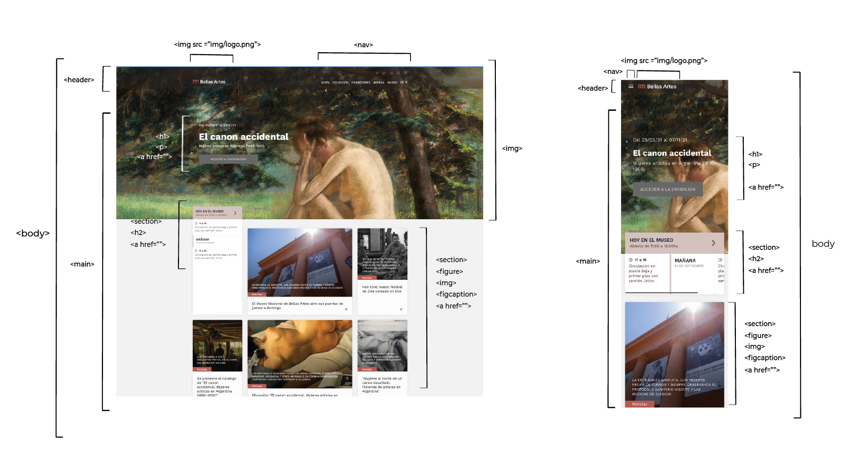Open the Colección menu item

pos(340,82)
